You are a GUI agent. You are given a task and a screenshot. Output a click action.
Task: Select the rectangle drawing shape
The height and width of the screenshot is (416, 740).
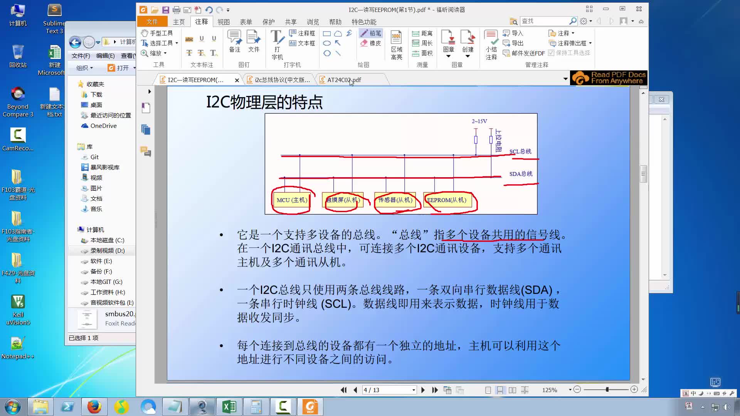pyautogui.click(x=327, y=34)
